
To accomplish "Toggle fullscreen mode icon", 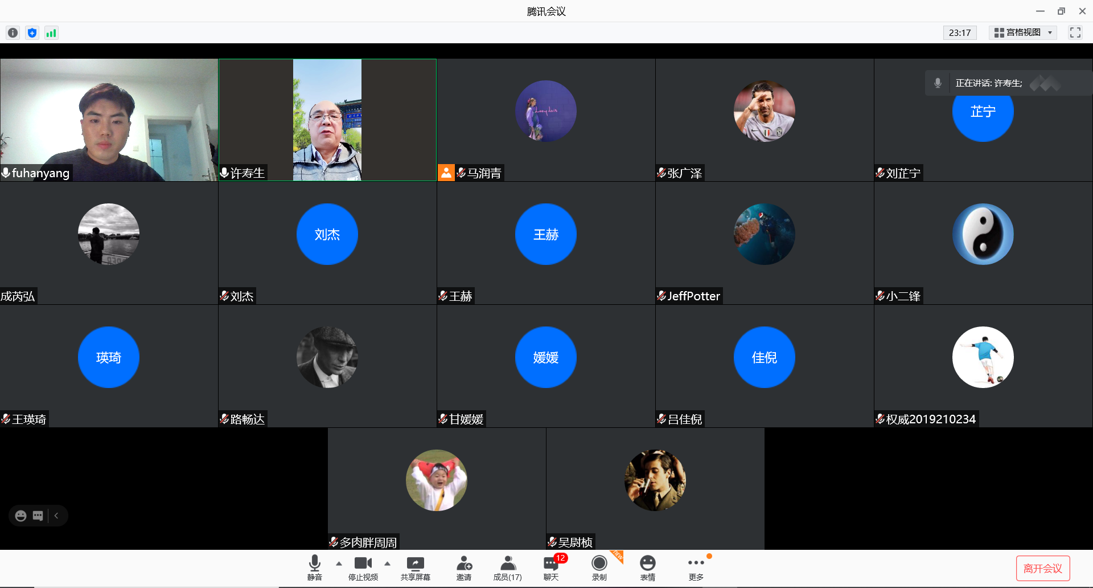I will [x=1075, y=32].
